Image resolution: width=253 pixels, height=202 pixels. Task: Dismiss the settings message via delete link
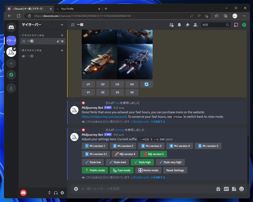[148, 177]
